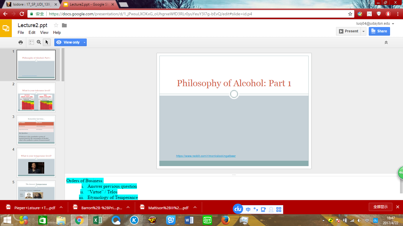Click the print icon in toolbar
Screen dimensions: 403x226
(21, 42)
